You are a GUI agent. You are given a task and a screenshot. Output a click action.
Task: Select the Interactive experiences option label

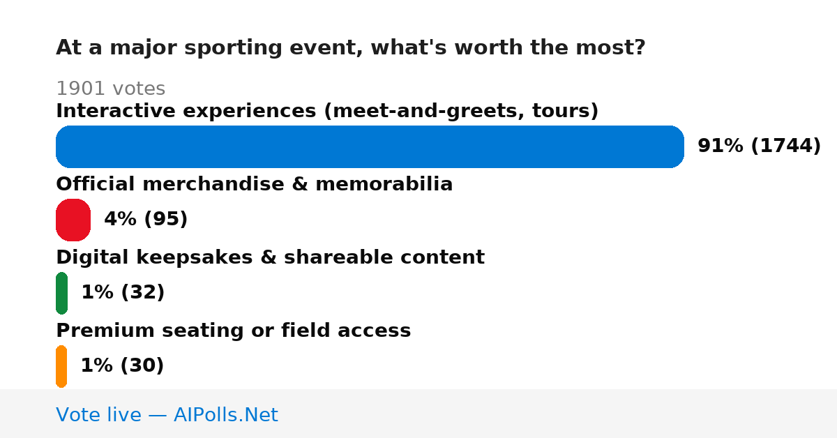[x=327, y=112]
